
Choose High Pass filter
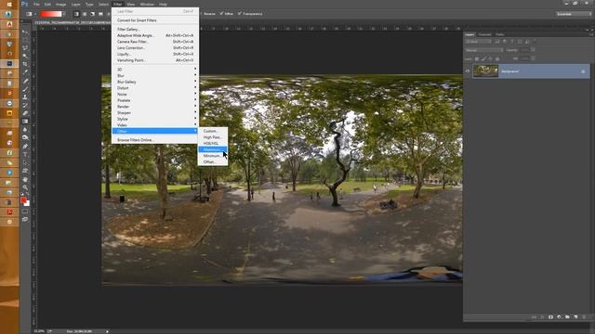[x=213, y=137]
